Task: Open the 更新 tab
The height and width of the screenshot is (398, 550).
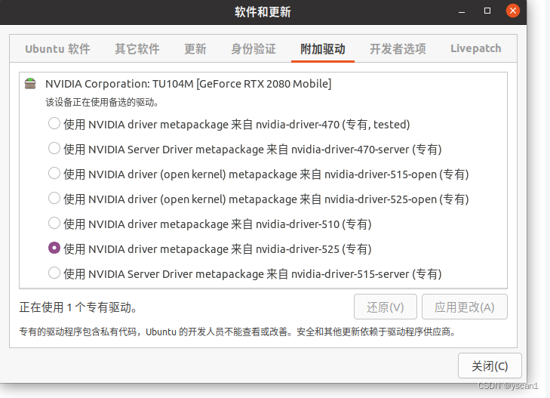Action: coord(195,49)
